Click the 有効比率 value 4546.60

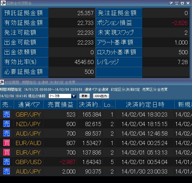[x=84, y=62]
